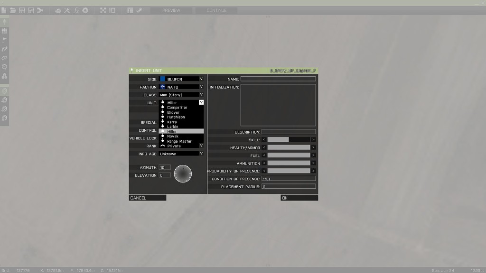486x273 pixels.
Task: Select Hutchison in the unit list
Action: click(176, 117)
